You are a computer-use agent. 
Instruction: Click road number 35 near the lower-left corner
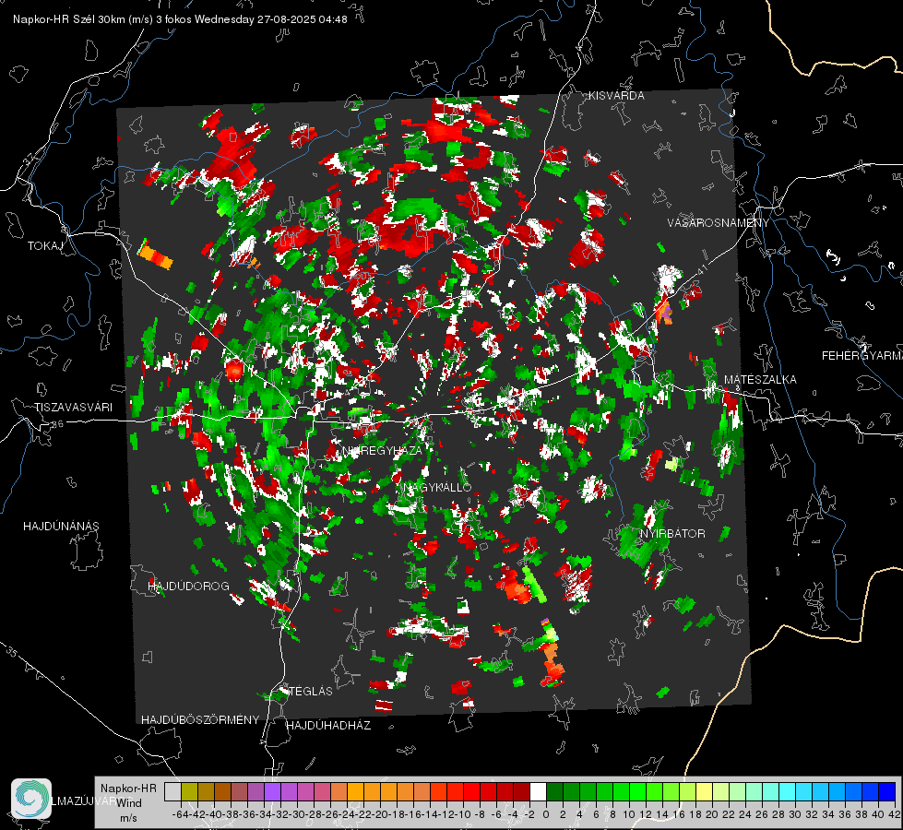point(11,652)
